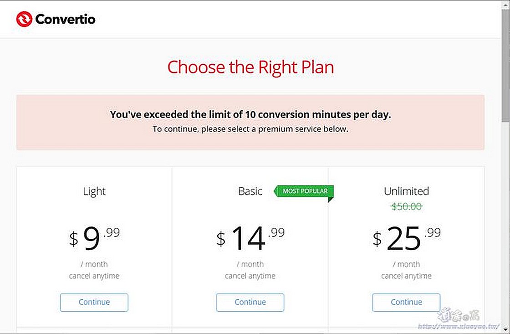The width and height of the screenshot is (510, 334).
Task: Click the watermark URL in bottom corner
Action: (x=459, y=327)
